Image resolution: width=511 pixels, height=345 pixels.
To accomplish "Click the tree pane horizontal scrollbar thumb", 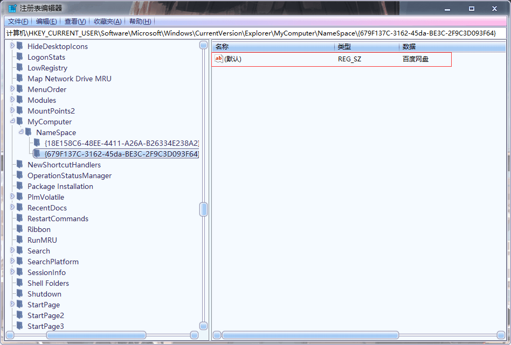I will (x=96, y=335).
